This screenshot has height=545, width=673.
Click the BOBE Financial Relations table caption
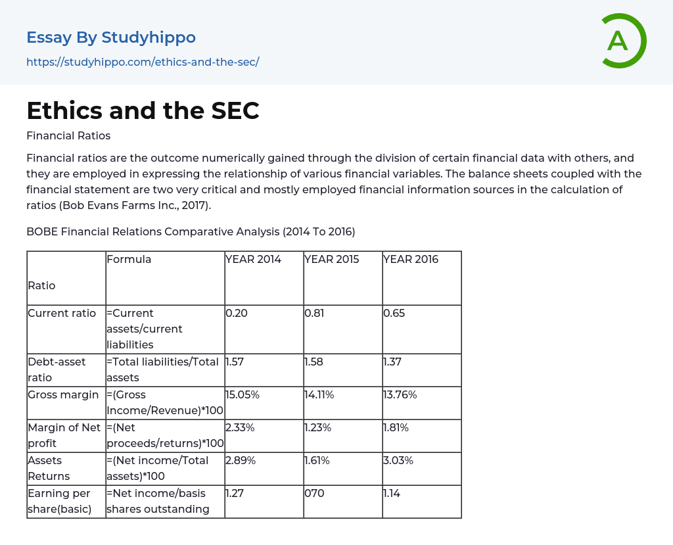coord(191,231)
